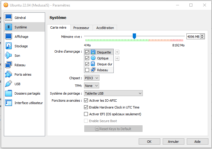Uncheck Disque dur in boot order
The image size is (212, 149).
87,64
